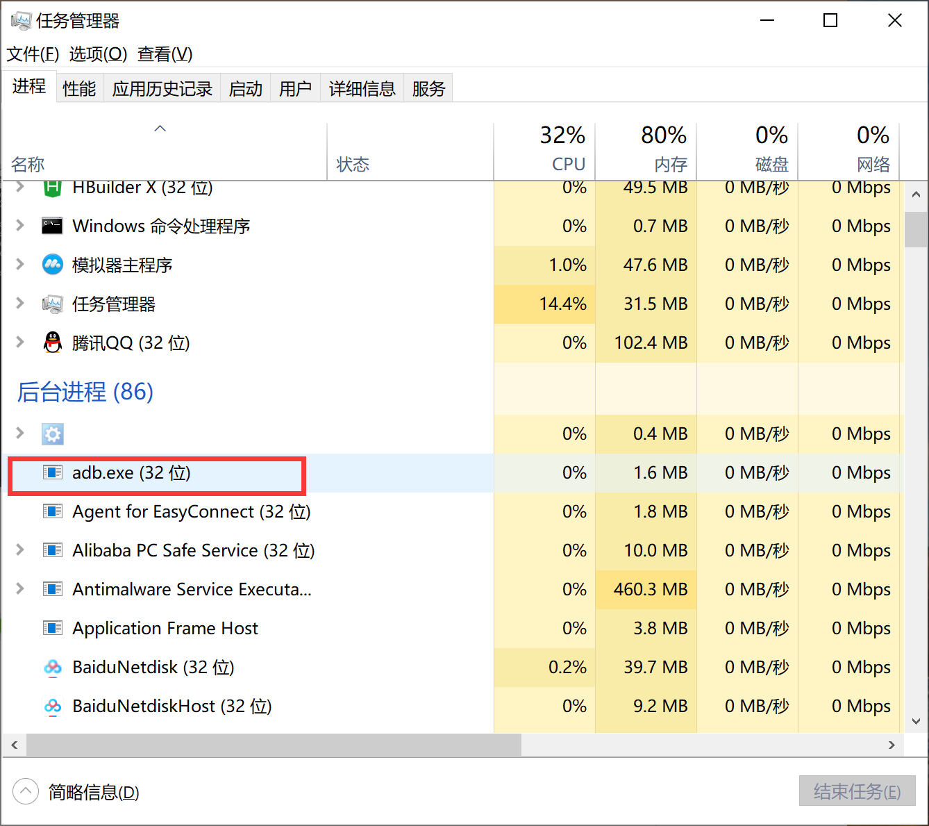Viewport: 929px width, 826px height.
Task: Expand the 模拟器主程序 process group
Action: [20, 264]
